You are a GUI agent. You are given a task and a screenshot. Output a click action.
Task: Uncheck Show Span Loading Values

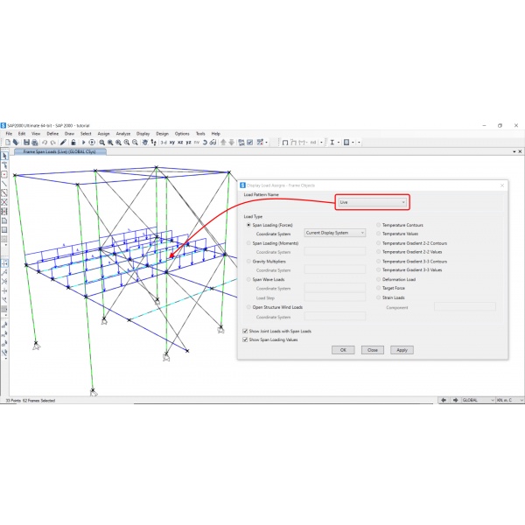click(245, 339)
